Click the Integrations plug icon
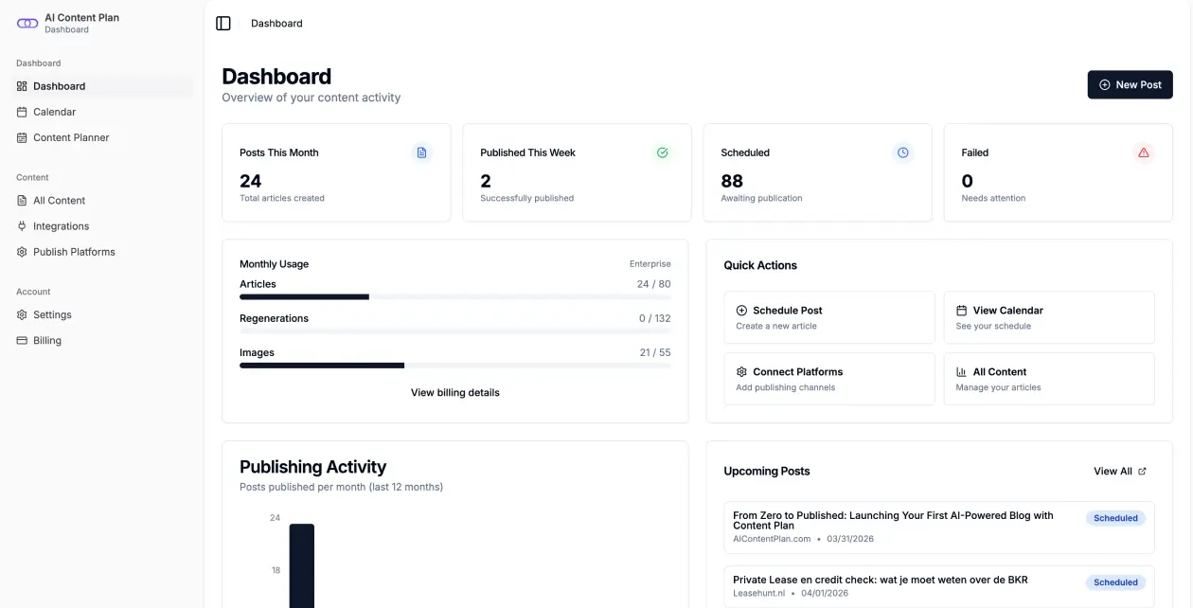 (x=23, y=226)
